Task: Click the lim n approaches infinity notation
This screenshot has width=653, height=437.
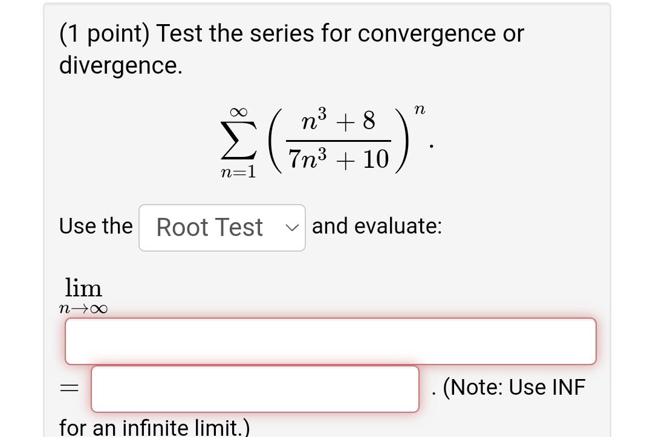Action: [x=83, y=294]
